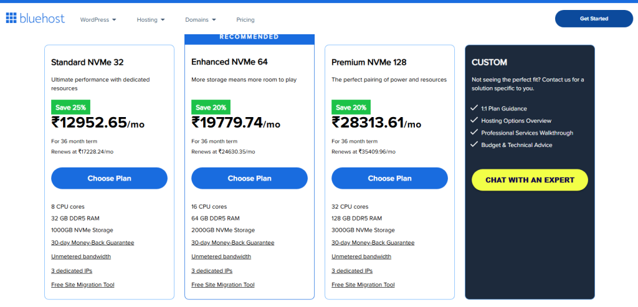Choose Plan for Enhanced NVMe 64
The height and width of the screenshot is (307, 638).
click(x=249, y=178)
